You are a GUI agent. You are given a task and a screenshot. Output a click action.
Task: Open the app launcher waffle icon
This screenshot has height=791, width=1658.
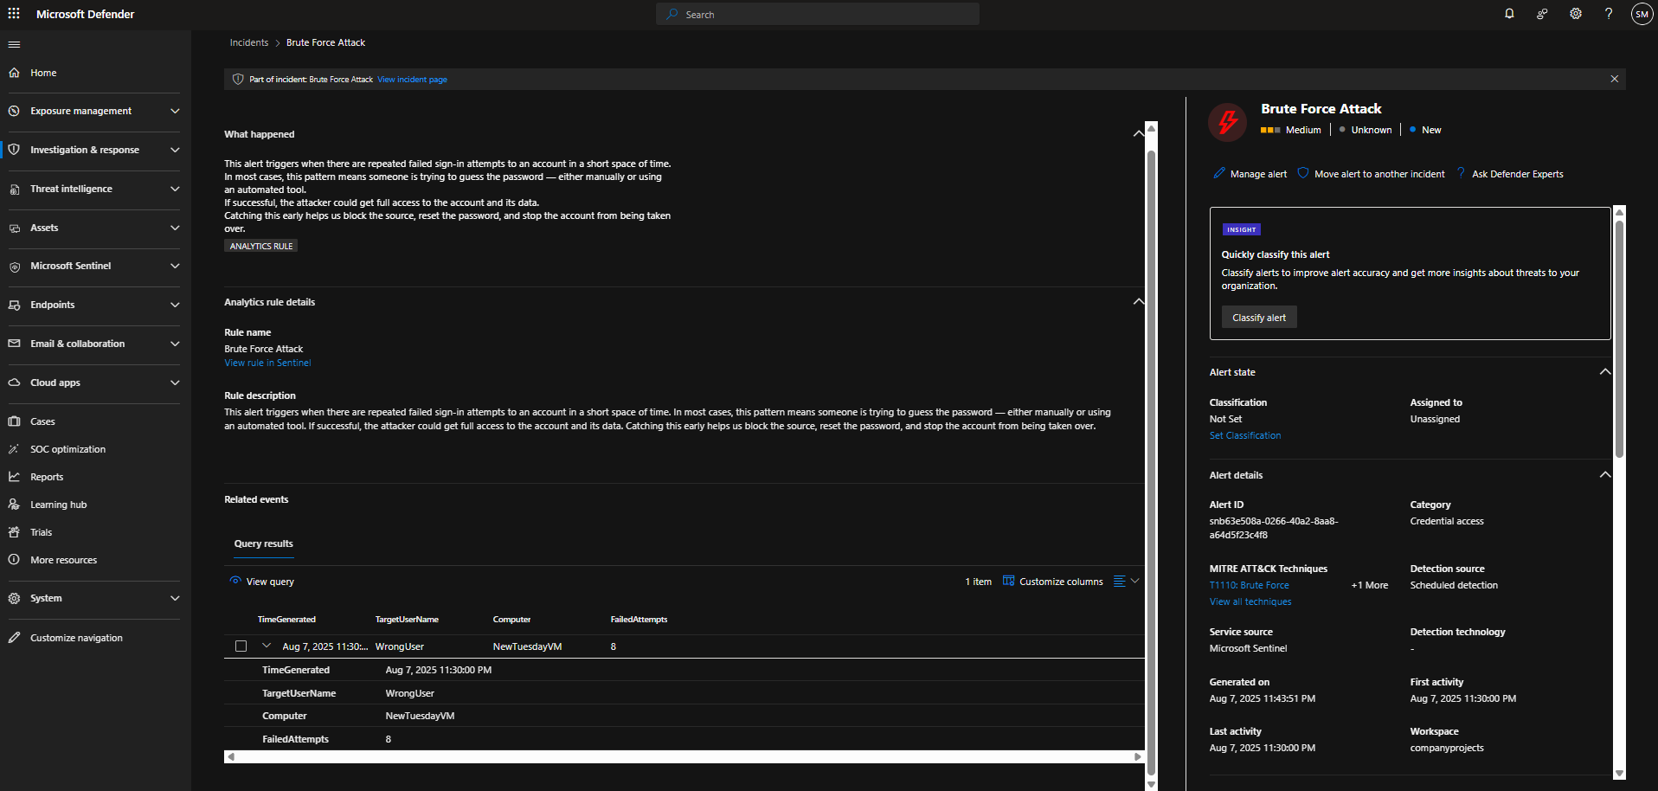pos(14,14)
